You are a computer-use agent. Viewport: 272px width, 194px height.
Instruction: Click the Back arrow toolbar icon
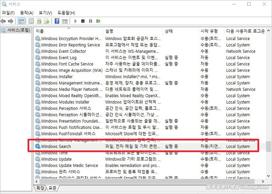pyautogui.click(x=3, y=21)
